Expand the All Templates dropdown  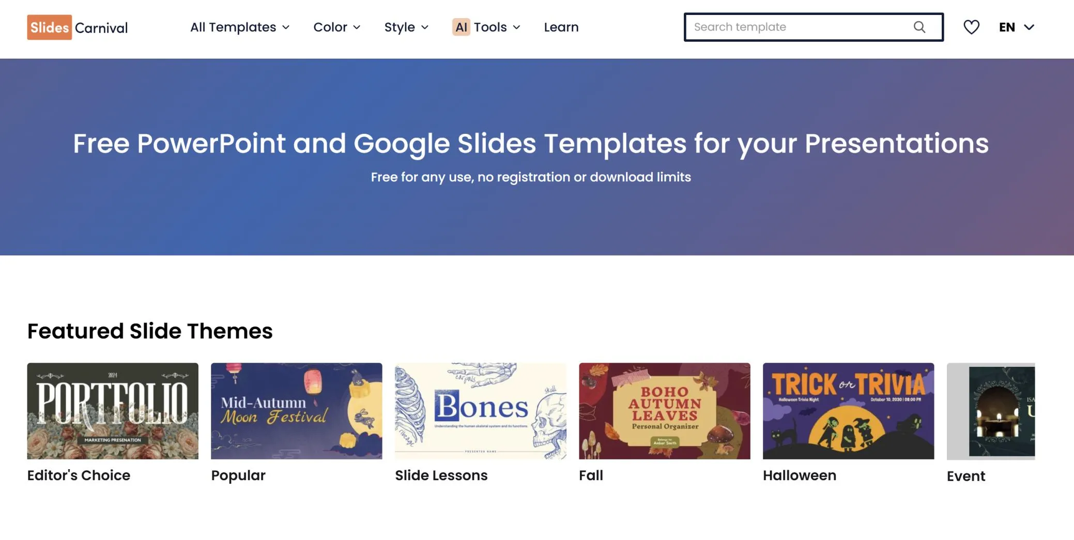tap(239, 27)
